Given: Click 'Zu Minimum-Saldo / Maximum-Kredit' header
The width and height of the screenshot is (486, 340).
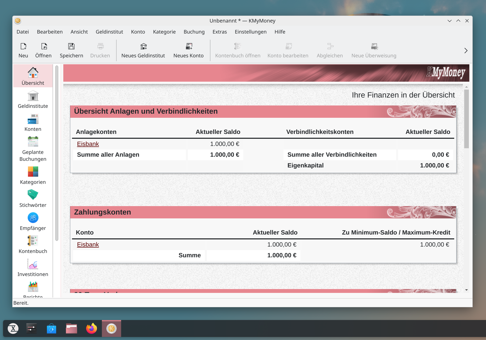Looking at the screenshot, I should (x=396, y=232).
